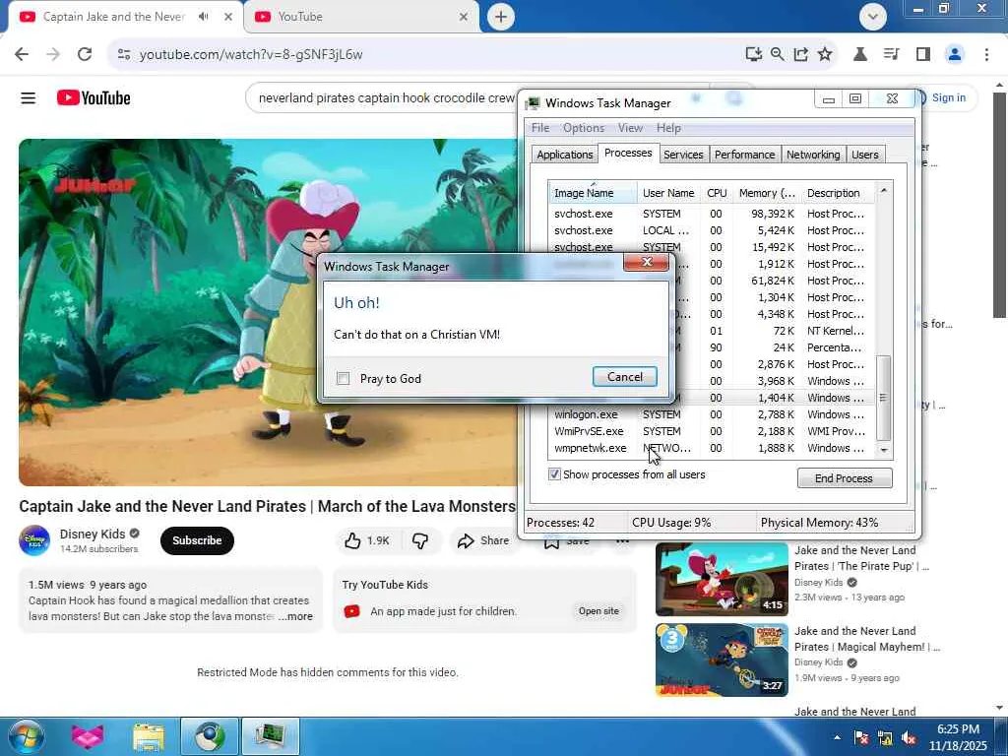
Task: Open Task Manager Options menu
Action: 583,128
